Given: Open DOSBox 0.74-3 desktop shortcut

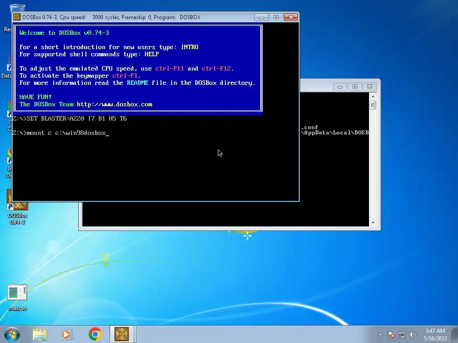Looking at the screenshot, I should (17, 207).
